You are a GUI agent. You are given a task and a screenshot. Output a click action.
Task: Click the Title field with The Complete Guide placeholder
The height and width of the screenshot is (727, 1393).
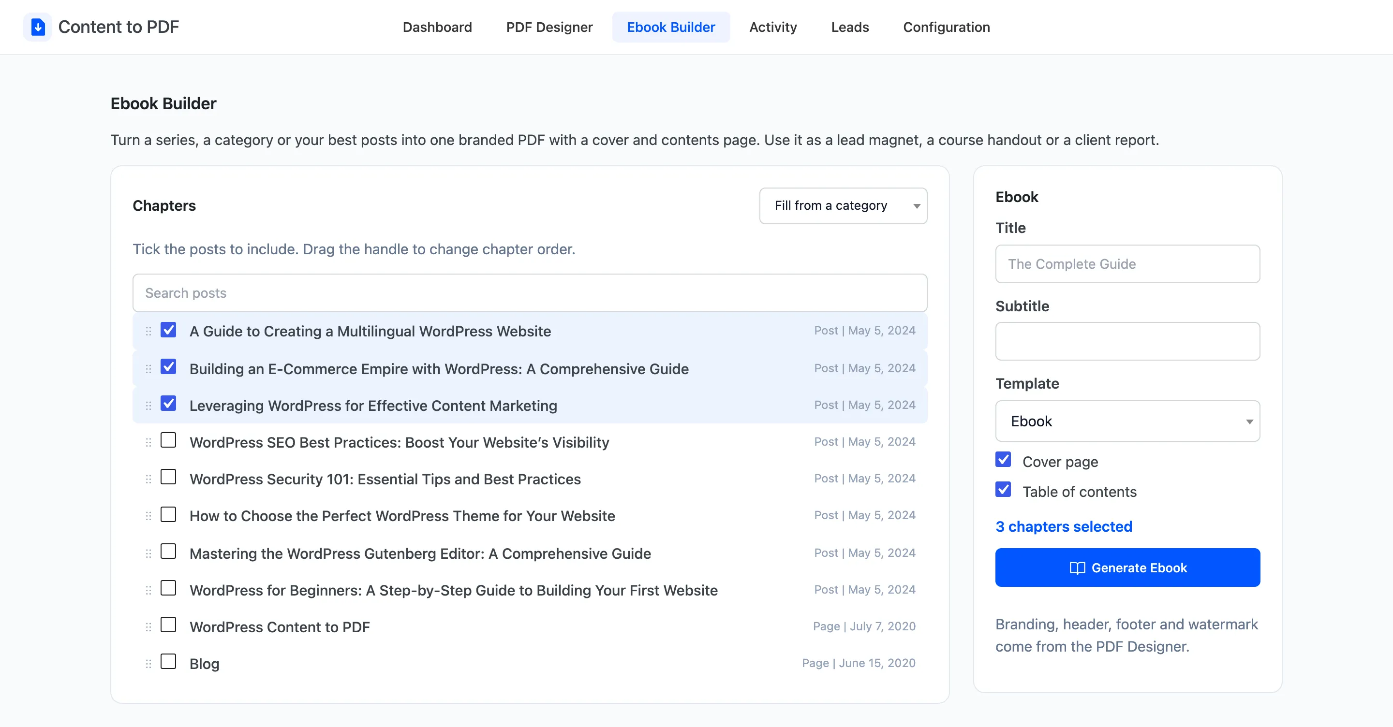[1127, 264]
